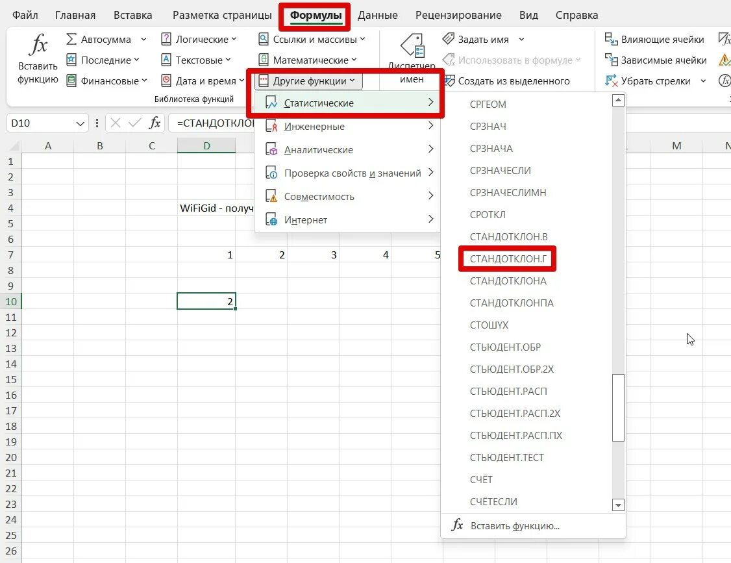Click the Ссылки и массивы icon
Image resolution: width=731 pixels, height=563 pixels.
[x=264, y=39]
